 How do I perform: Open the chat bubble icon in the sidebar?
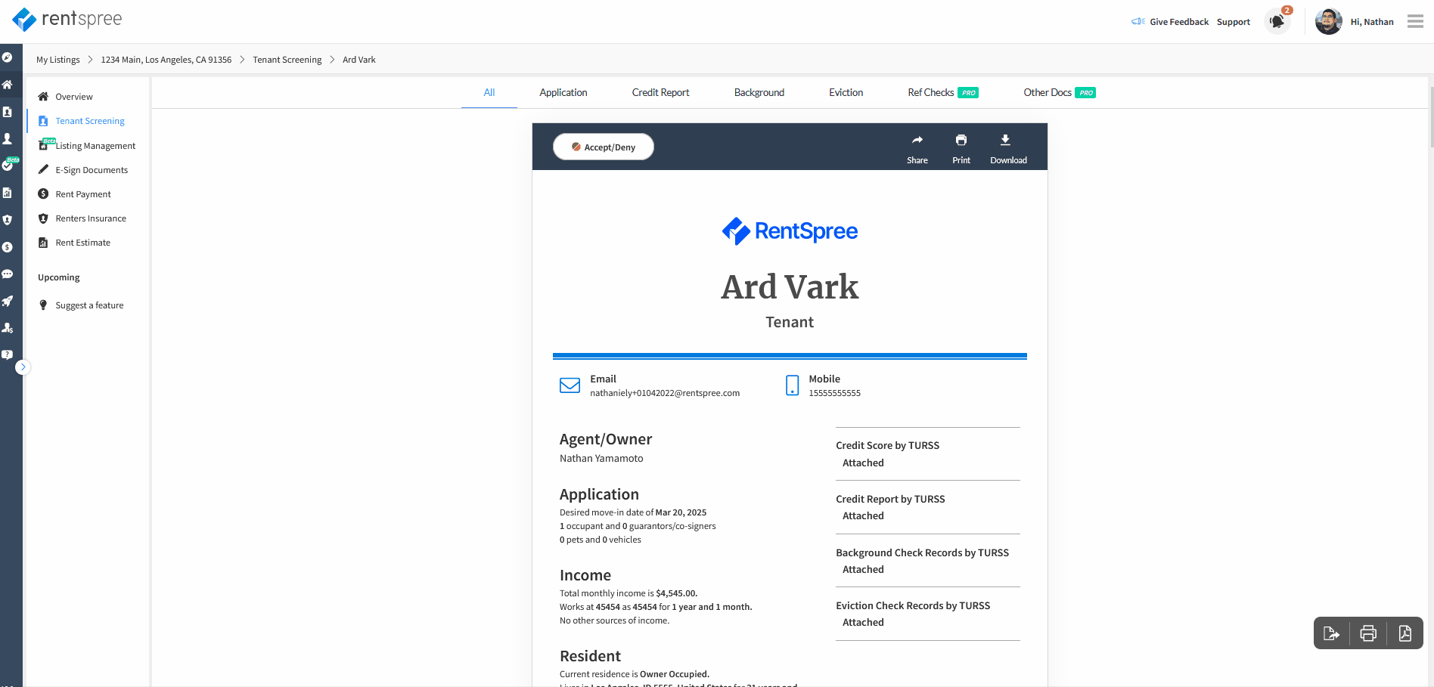click(x=8, y=274)
